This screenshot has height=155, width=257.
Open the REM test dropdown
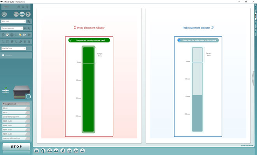click(x=14, y=21)
